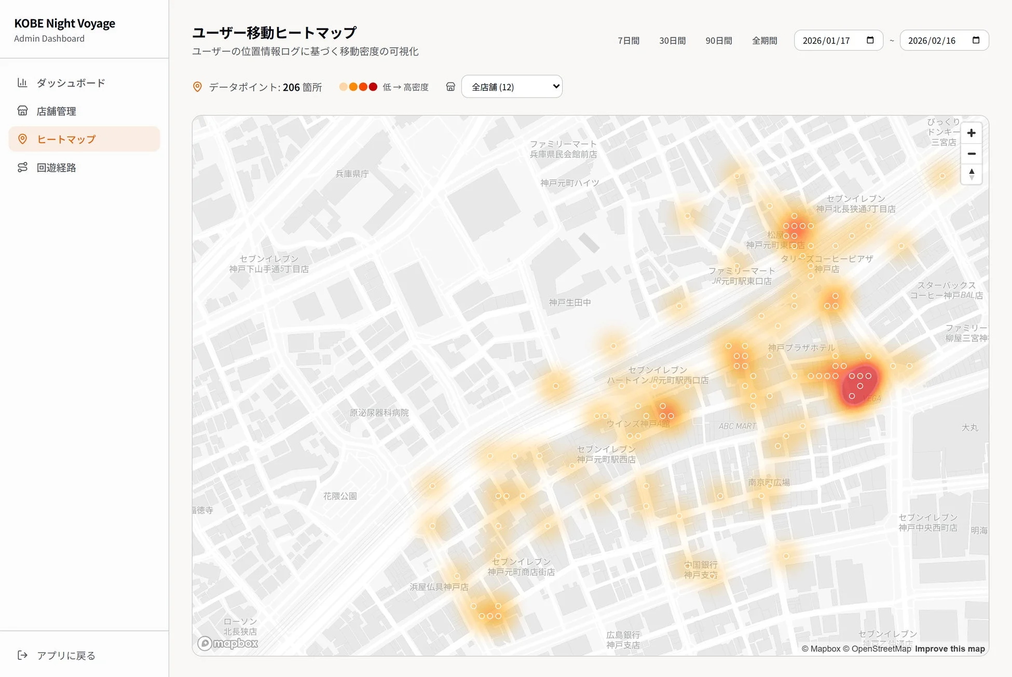Open the 全店舗 (12) store dropdown
1012x677 pixels.
click(512, 86)
